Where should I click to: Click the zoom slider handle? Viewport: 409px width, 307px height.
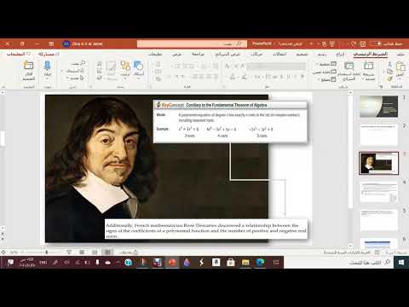pyautogui.click(x=47, y=252)
